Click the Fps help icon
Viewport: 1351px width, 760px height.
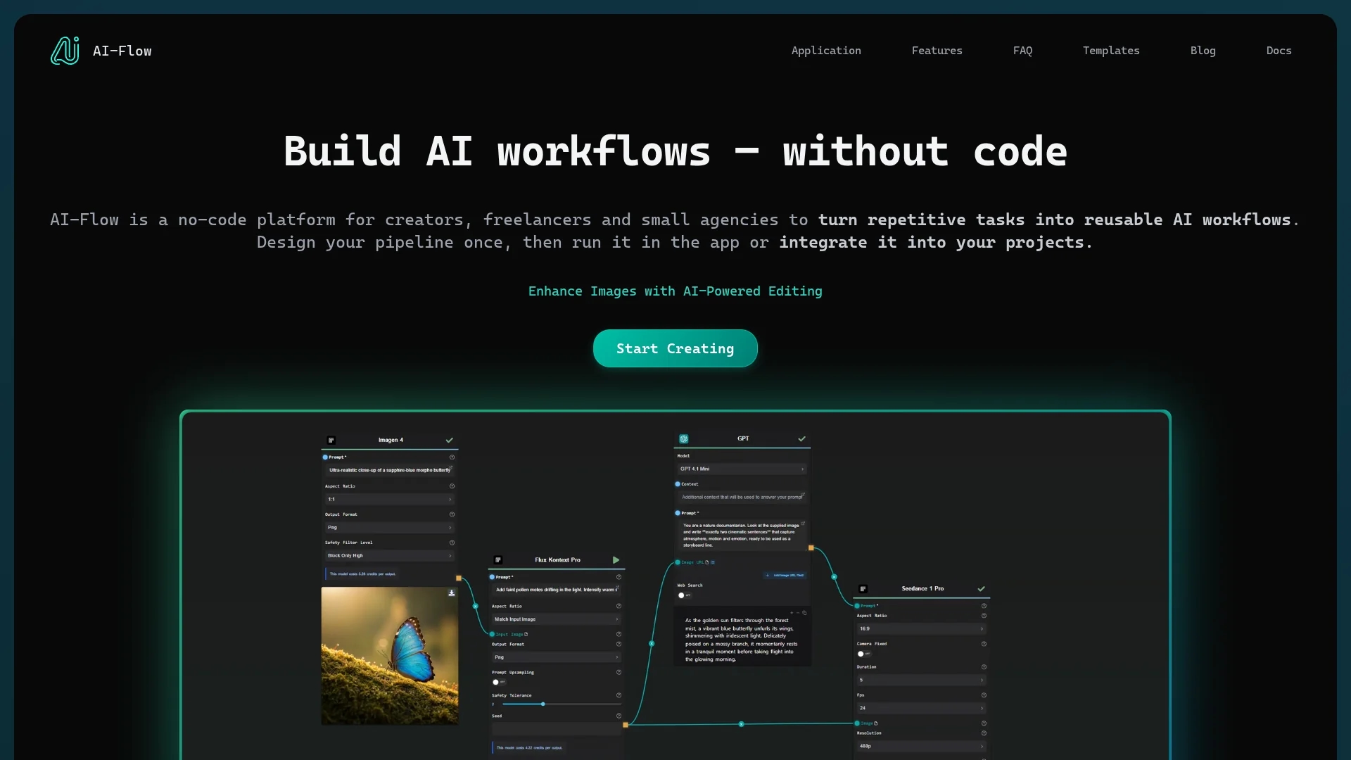tap(984, 695)
